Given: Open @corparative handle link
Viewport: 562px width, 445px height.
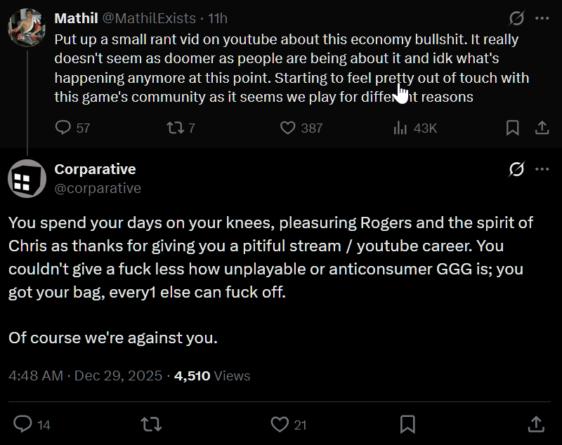Looking at the screenshot, I should tap(98, 188).
